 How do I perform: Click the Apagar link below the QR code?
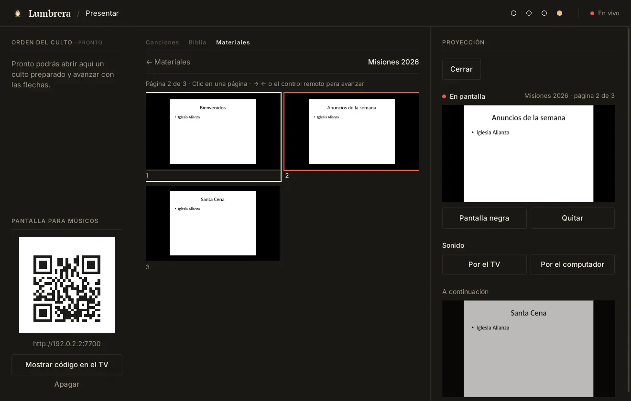click(x=67, y=384)
